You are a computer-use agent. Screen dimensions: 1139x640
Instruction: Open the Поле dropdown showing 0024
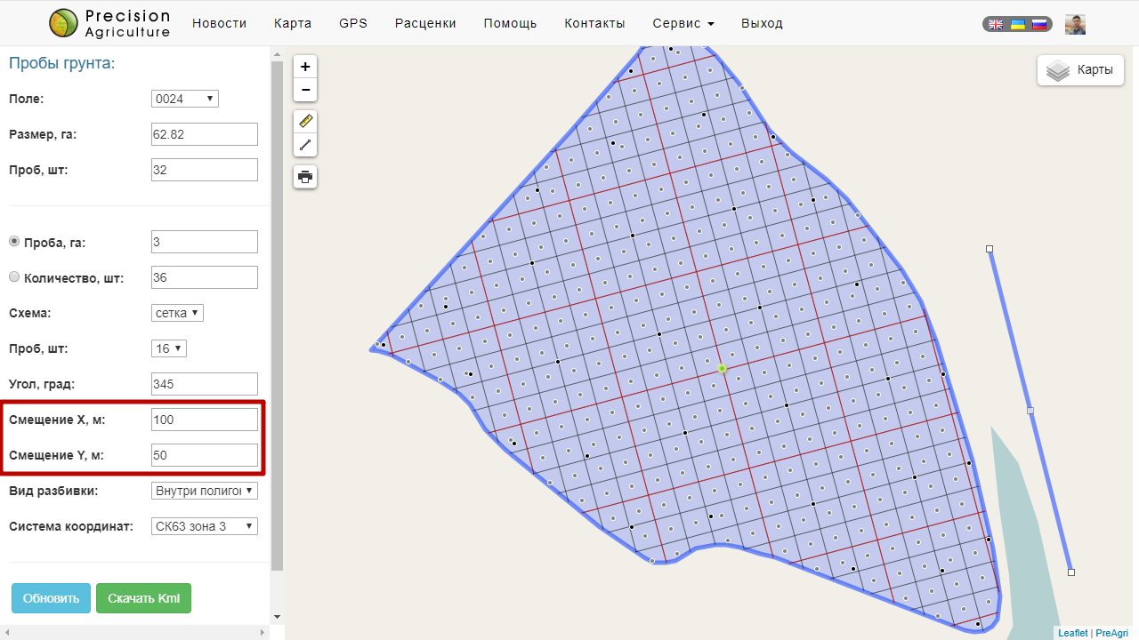184,99
